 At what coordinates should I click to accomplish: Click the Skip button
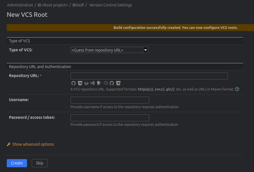[40, 163]
